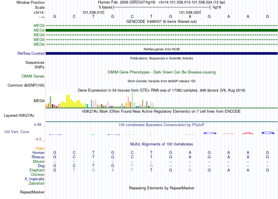Click tallest light green GTEx expression bar

coord(133,100)
